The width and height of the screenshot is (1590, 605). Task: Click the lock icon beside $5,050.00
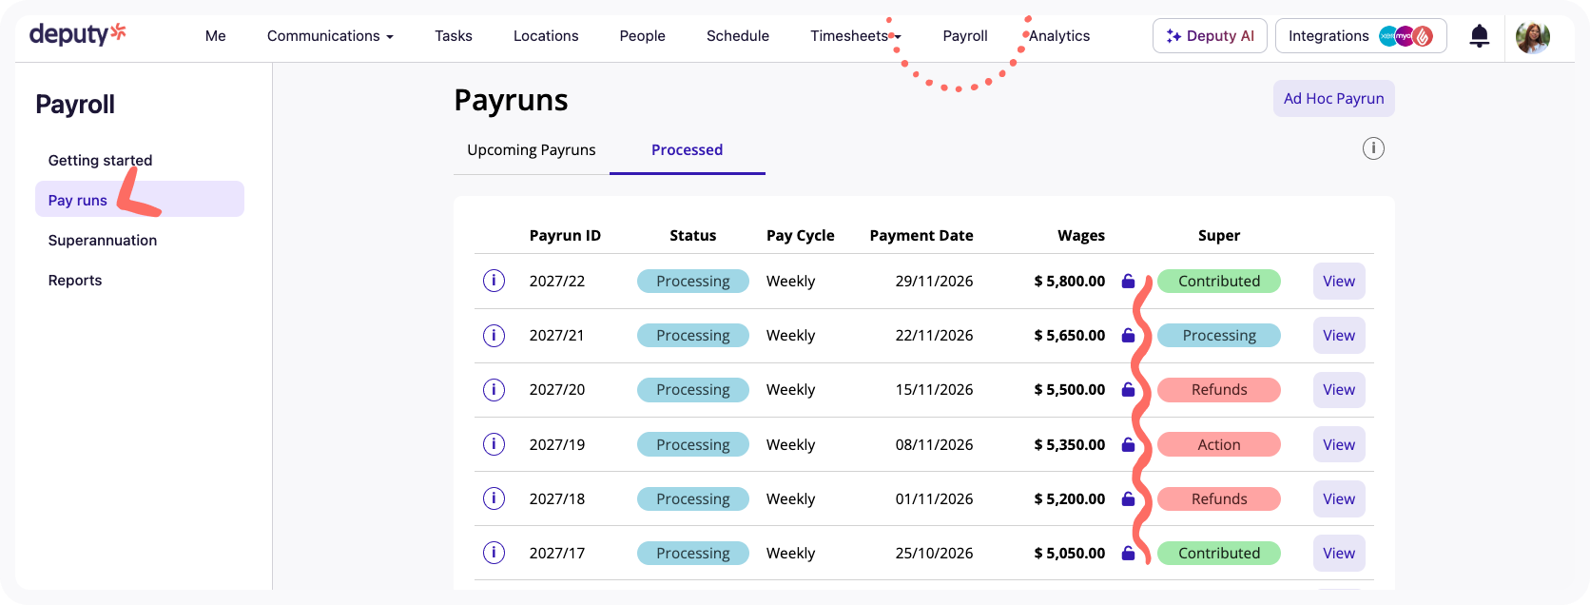(x=1128, y=553)
